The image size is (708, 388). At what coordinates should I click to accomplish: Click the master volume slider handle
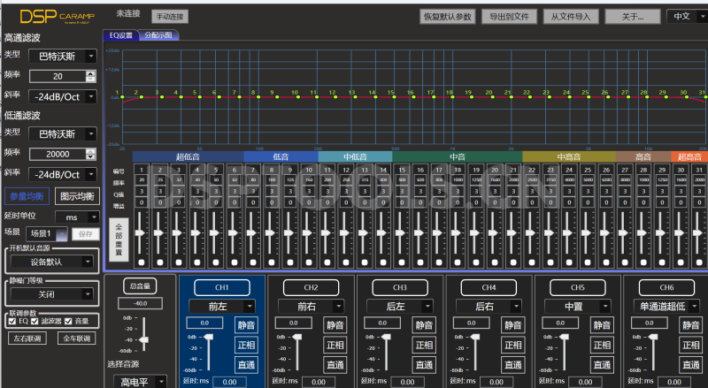click(146, 338)
